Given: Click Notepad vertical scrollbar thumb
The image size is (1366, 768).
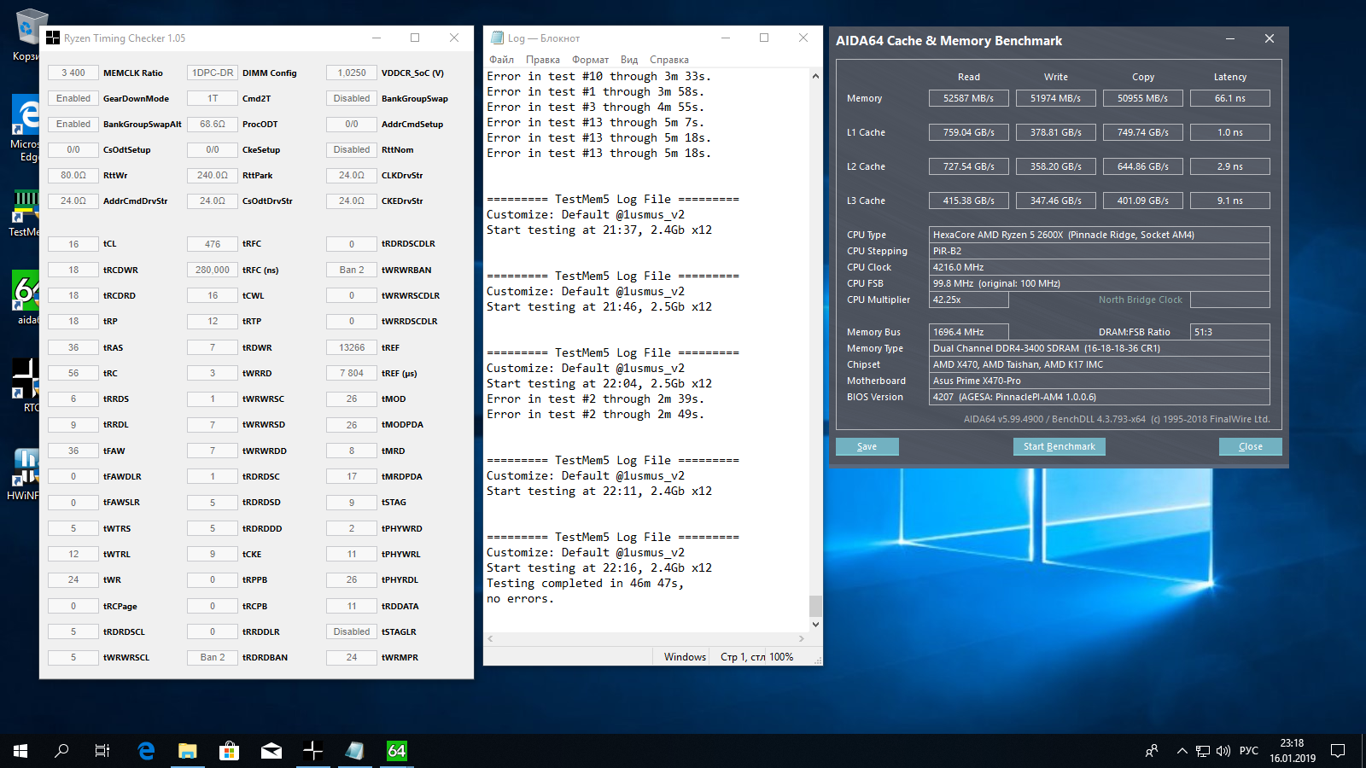Looking at the screenshot, I should 815,606.
